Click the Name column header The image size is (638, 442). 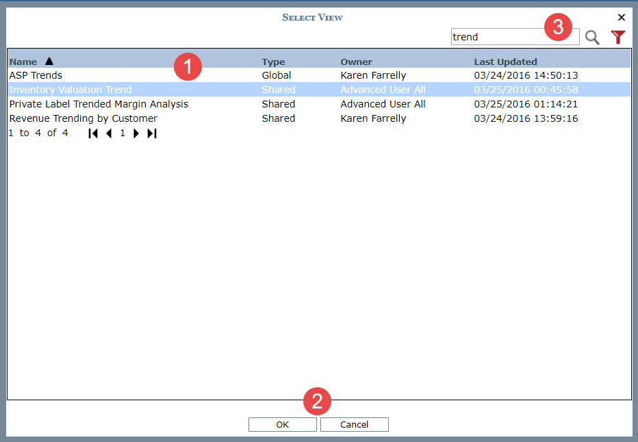[23, 62]
